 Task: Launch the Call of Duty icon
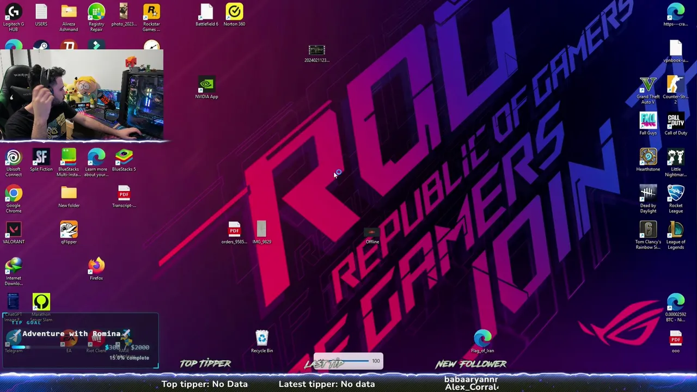(x=675, y=124)
